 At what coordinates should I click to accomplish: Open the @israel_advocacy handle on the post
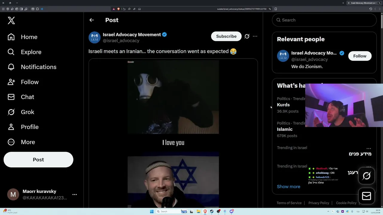(x=121, y=41)
